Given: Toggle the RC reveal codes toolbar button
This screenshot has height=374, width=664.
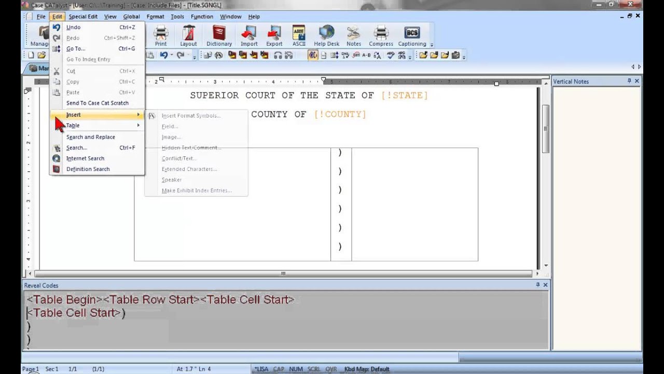Looking at the screenshot, I should pos(313,55).
